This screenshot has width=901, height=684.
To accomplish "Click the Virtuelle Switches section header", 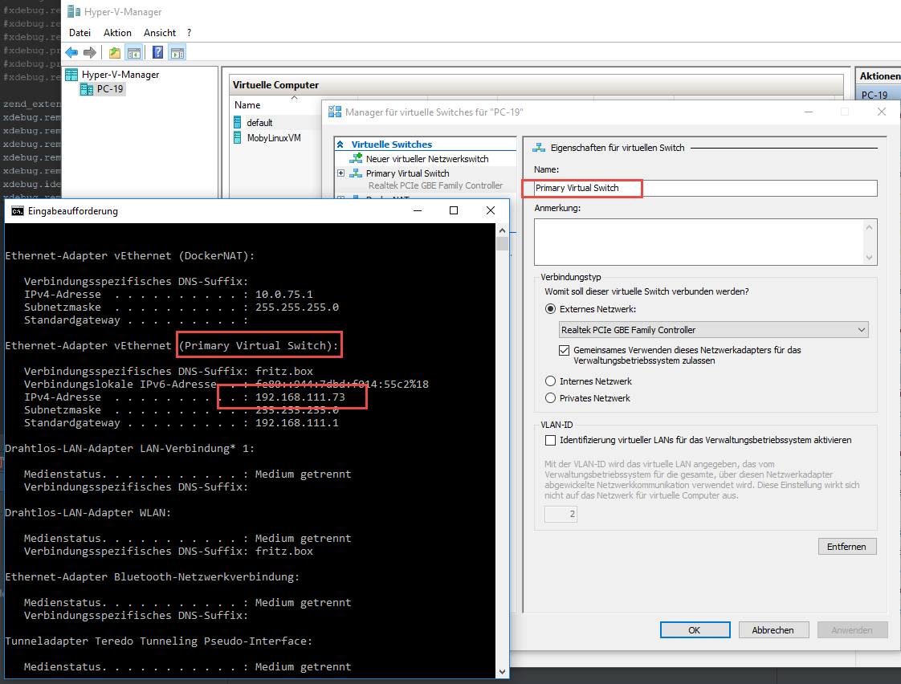I will tap(392, 145).
